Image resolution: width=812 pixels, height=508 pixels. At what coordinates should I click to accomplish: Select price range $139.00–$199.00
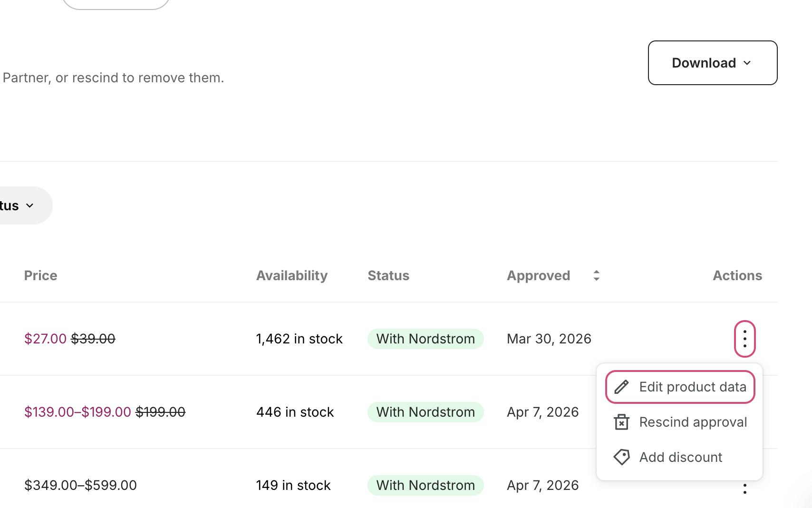77,412
